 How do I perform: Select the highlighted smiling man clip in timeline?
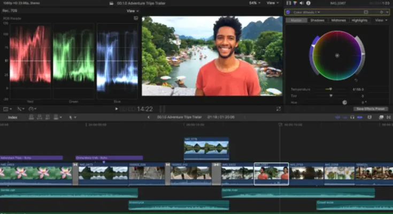tap(271, 174)
